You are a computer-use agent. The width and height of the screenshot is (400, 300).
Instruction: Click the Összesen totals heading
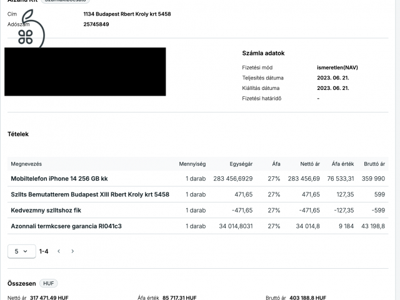[x=22, y=283]
